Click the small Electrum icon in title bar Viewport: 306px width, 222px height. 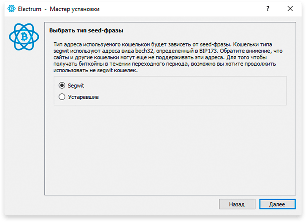[12, 9]
